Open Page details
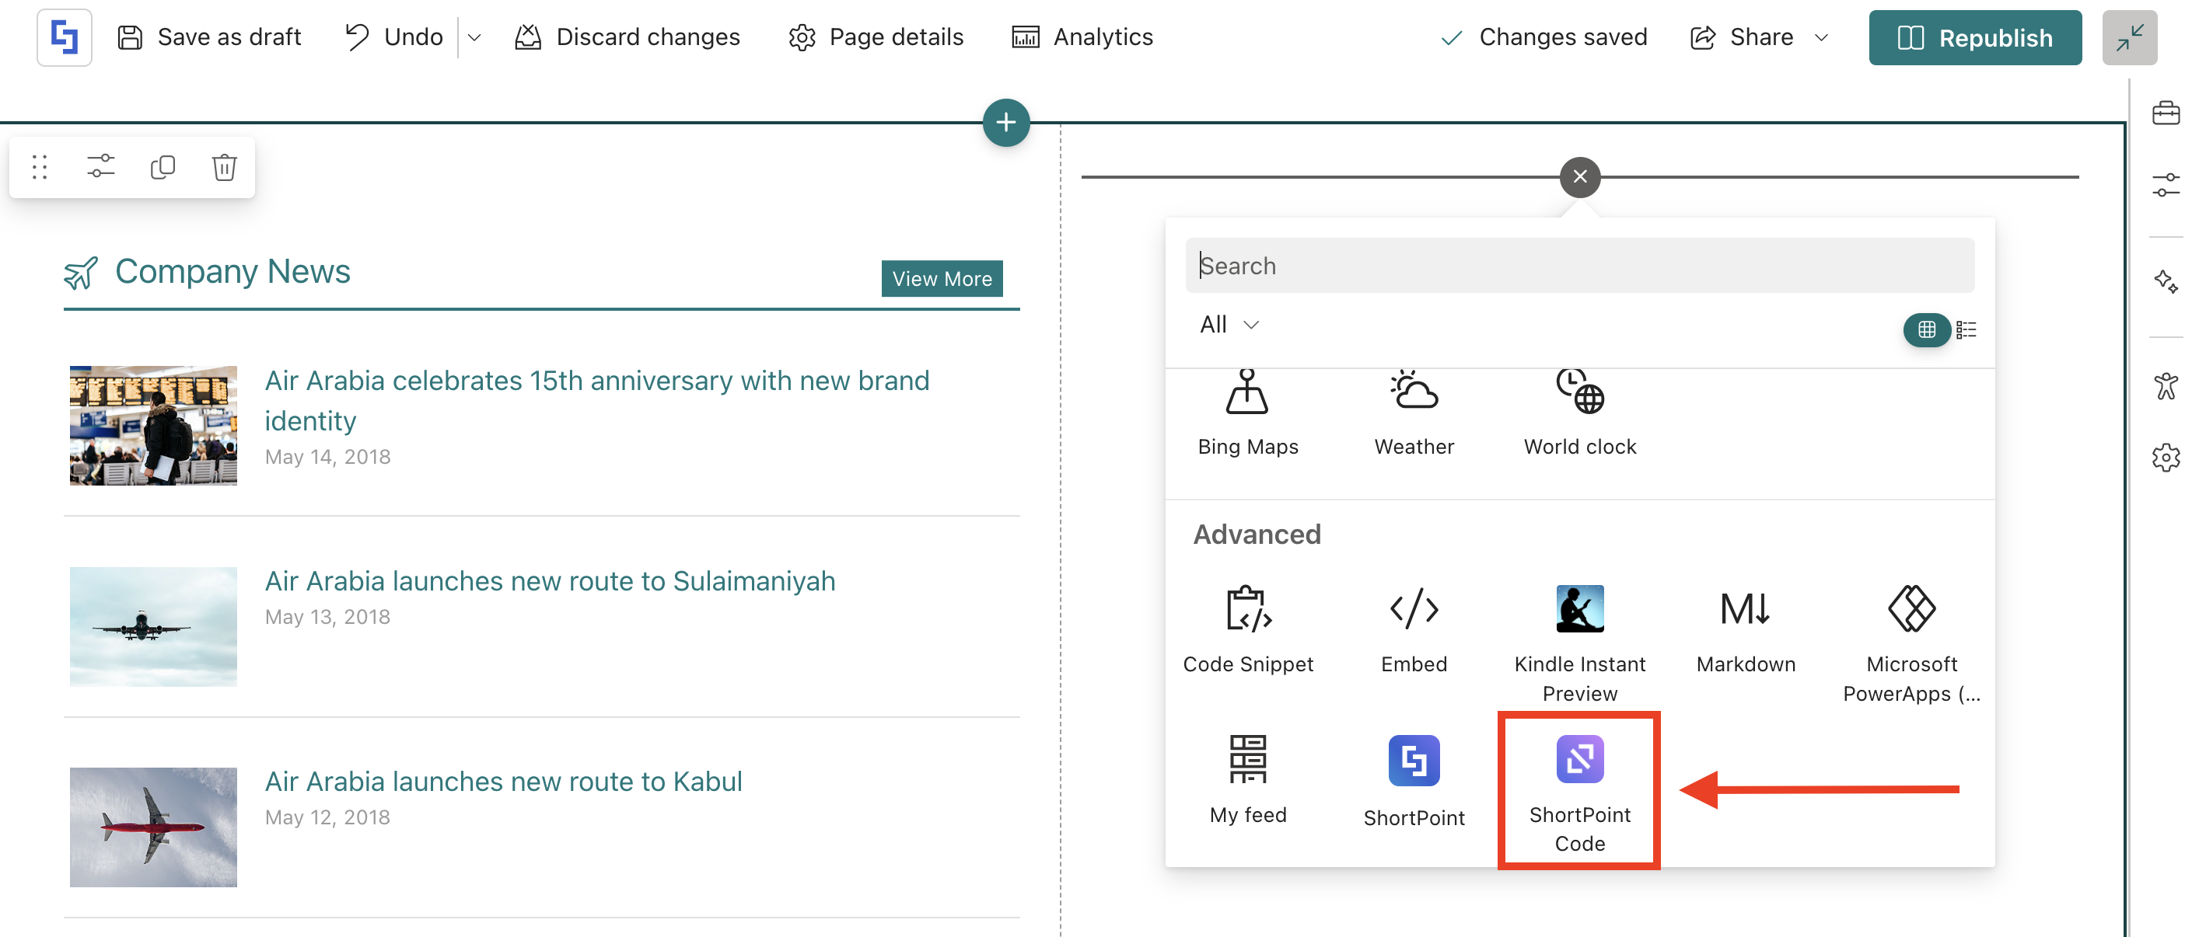The height and width of the screenshot is (937, 2199). [x=876, y=37]
